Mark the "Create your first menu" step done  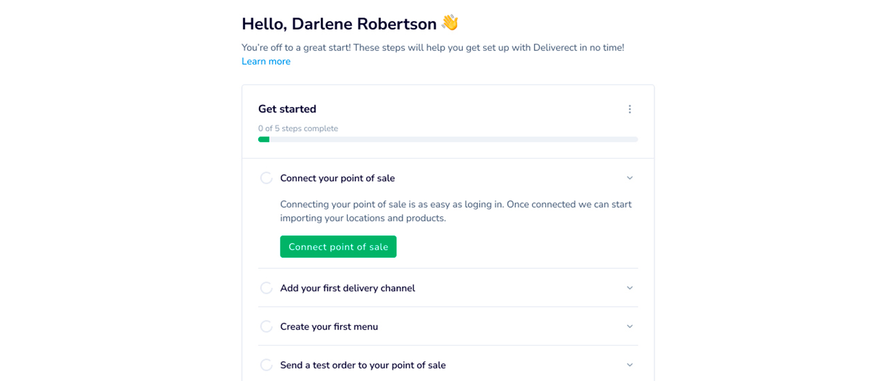(266, 326)
